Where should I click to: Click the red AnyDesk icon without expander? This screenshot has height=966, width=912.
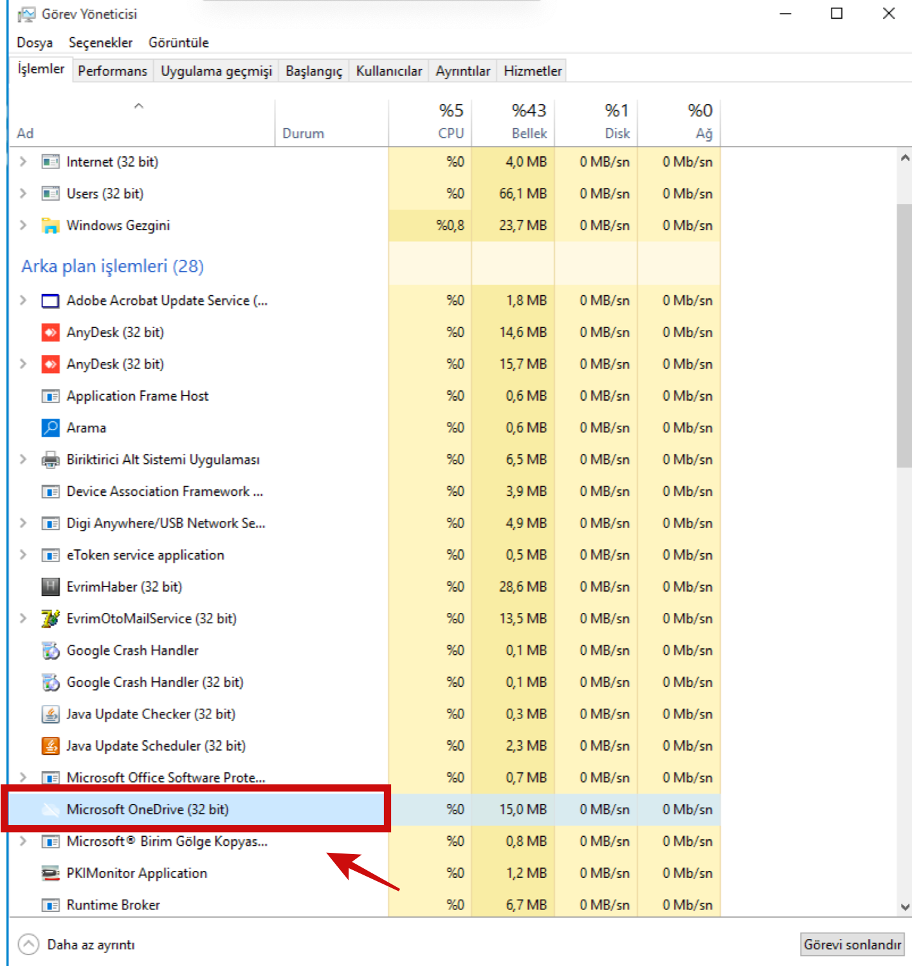(x=50, y=333)
